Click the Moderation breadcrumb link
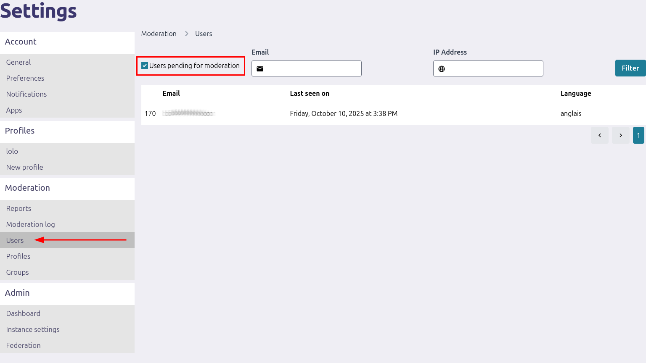The height and width of the screenshot is (363, 646). point(159,34)
